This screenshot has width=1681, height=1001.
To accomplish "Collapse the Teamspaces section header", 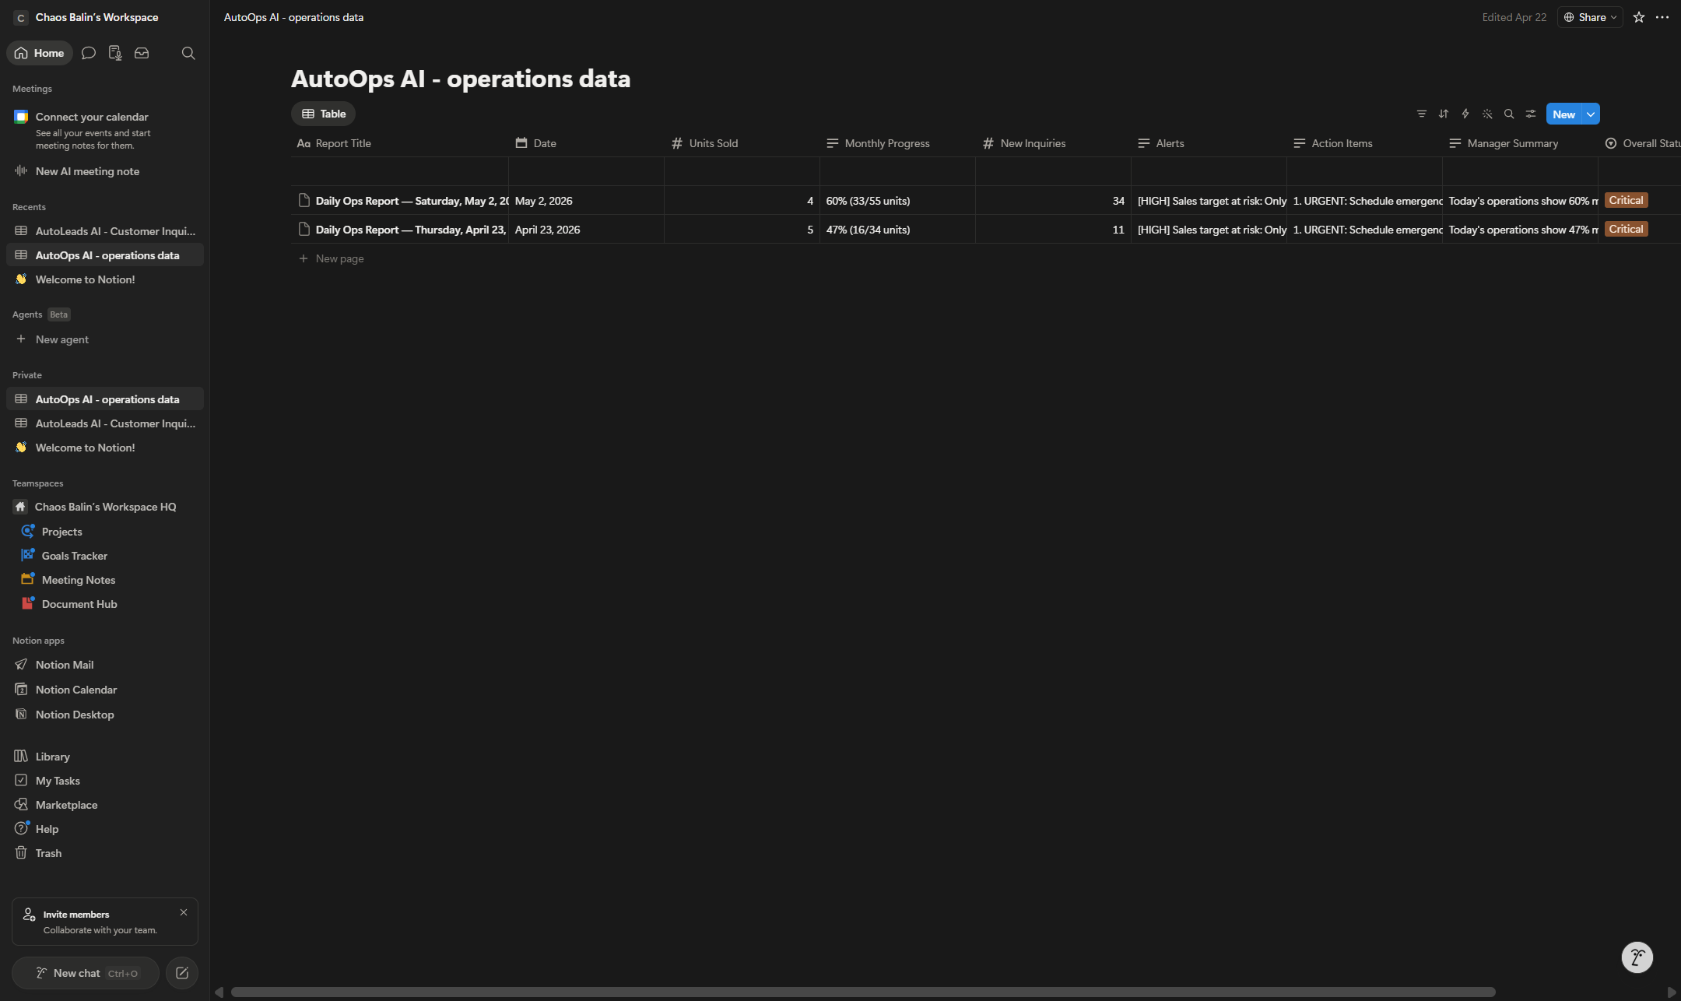I will click(x=37, y=483).
